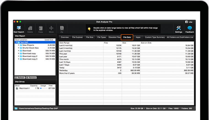Click the Macintosh drive icon
Viewport: 209px width, 120px height.
tap(17, 88)
